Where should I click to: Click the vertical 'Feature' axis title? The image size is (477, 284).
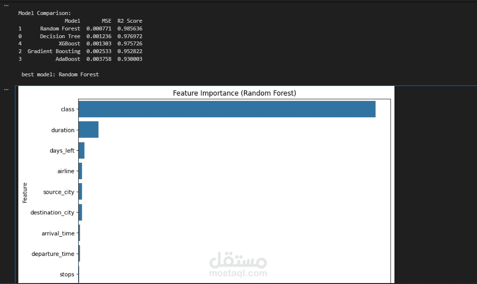(25, 193)
